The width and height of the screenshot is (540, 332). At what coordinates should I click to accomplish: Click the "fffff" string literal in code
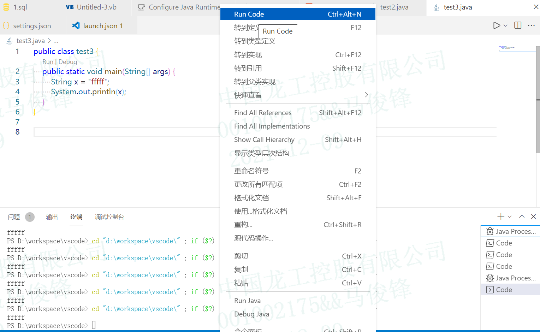pos(97,82)
